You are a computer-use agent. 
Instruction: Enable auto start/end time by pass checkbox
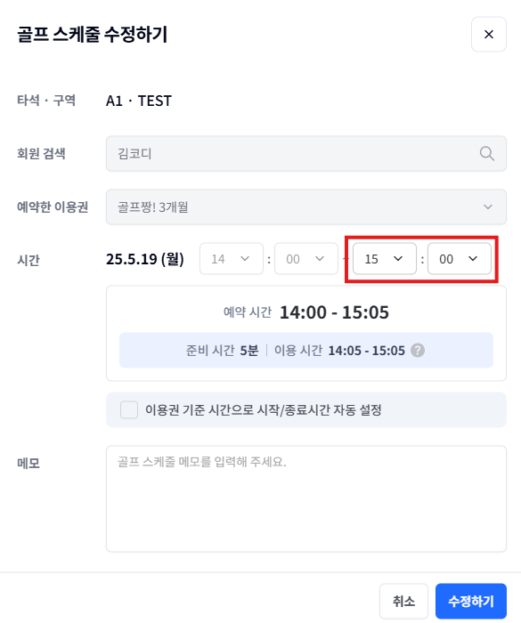point(129,409)
